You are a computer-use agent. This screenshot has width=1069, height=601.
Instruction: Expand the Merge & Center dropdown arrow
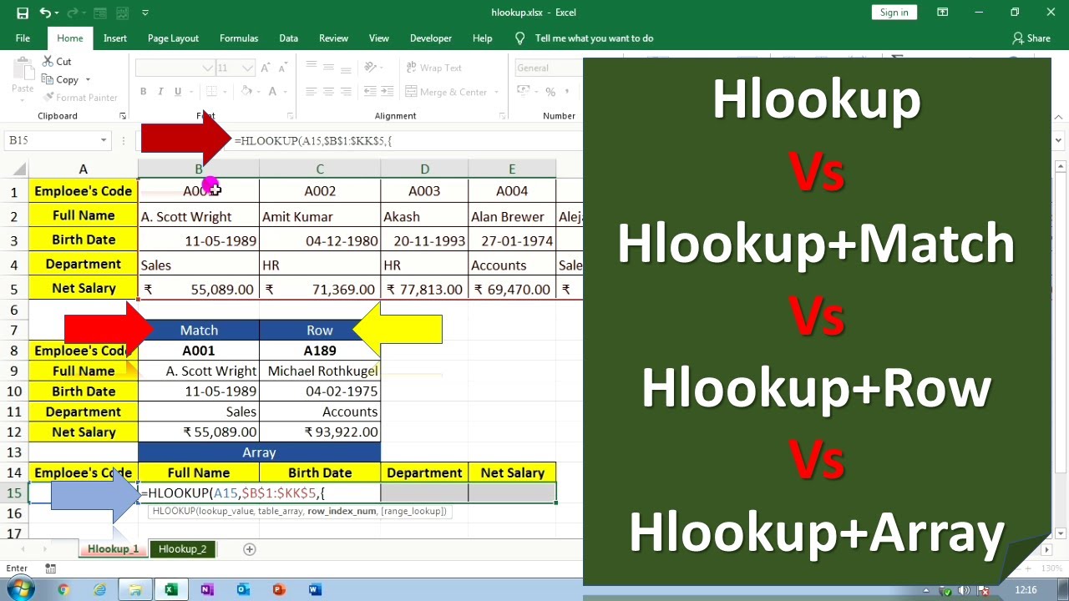(x=496, y=92)
